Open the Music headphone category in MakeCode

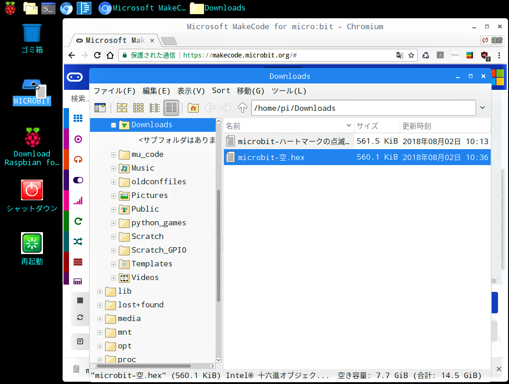pos(78,160)
